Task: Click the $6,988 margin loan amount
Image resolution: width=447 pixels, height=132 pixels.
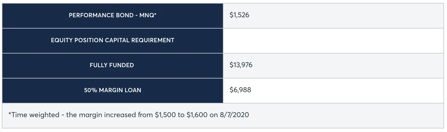Action: 240,90
